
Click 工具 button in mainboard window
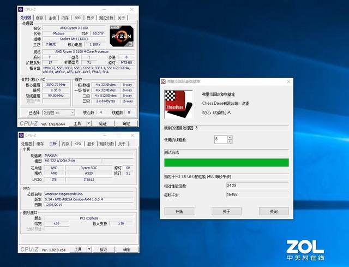click(77, 249)
